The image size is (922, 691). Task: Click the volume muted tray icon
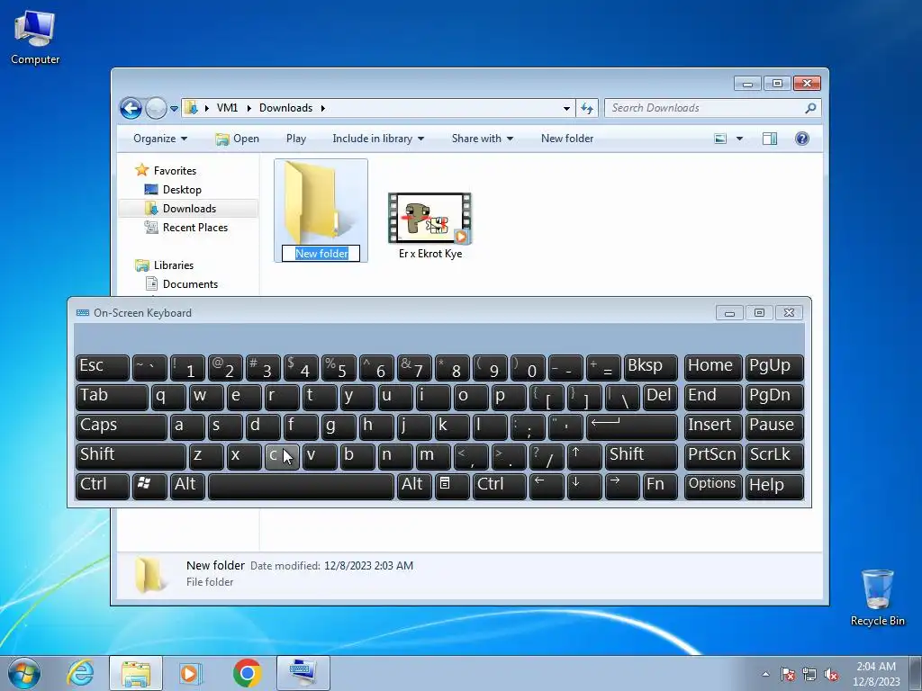click(x=831, y=675)
